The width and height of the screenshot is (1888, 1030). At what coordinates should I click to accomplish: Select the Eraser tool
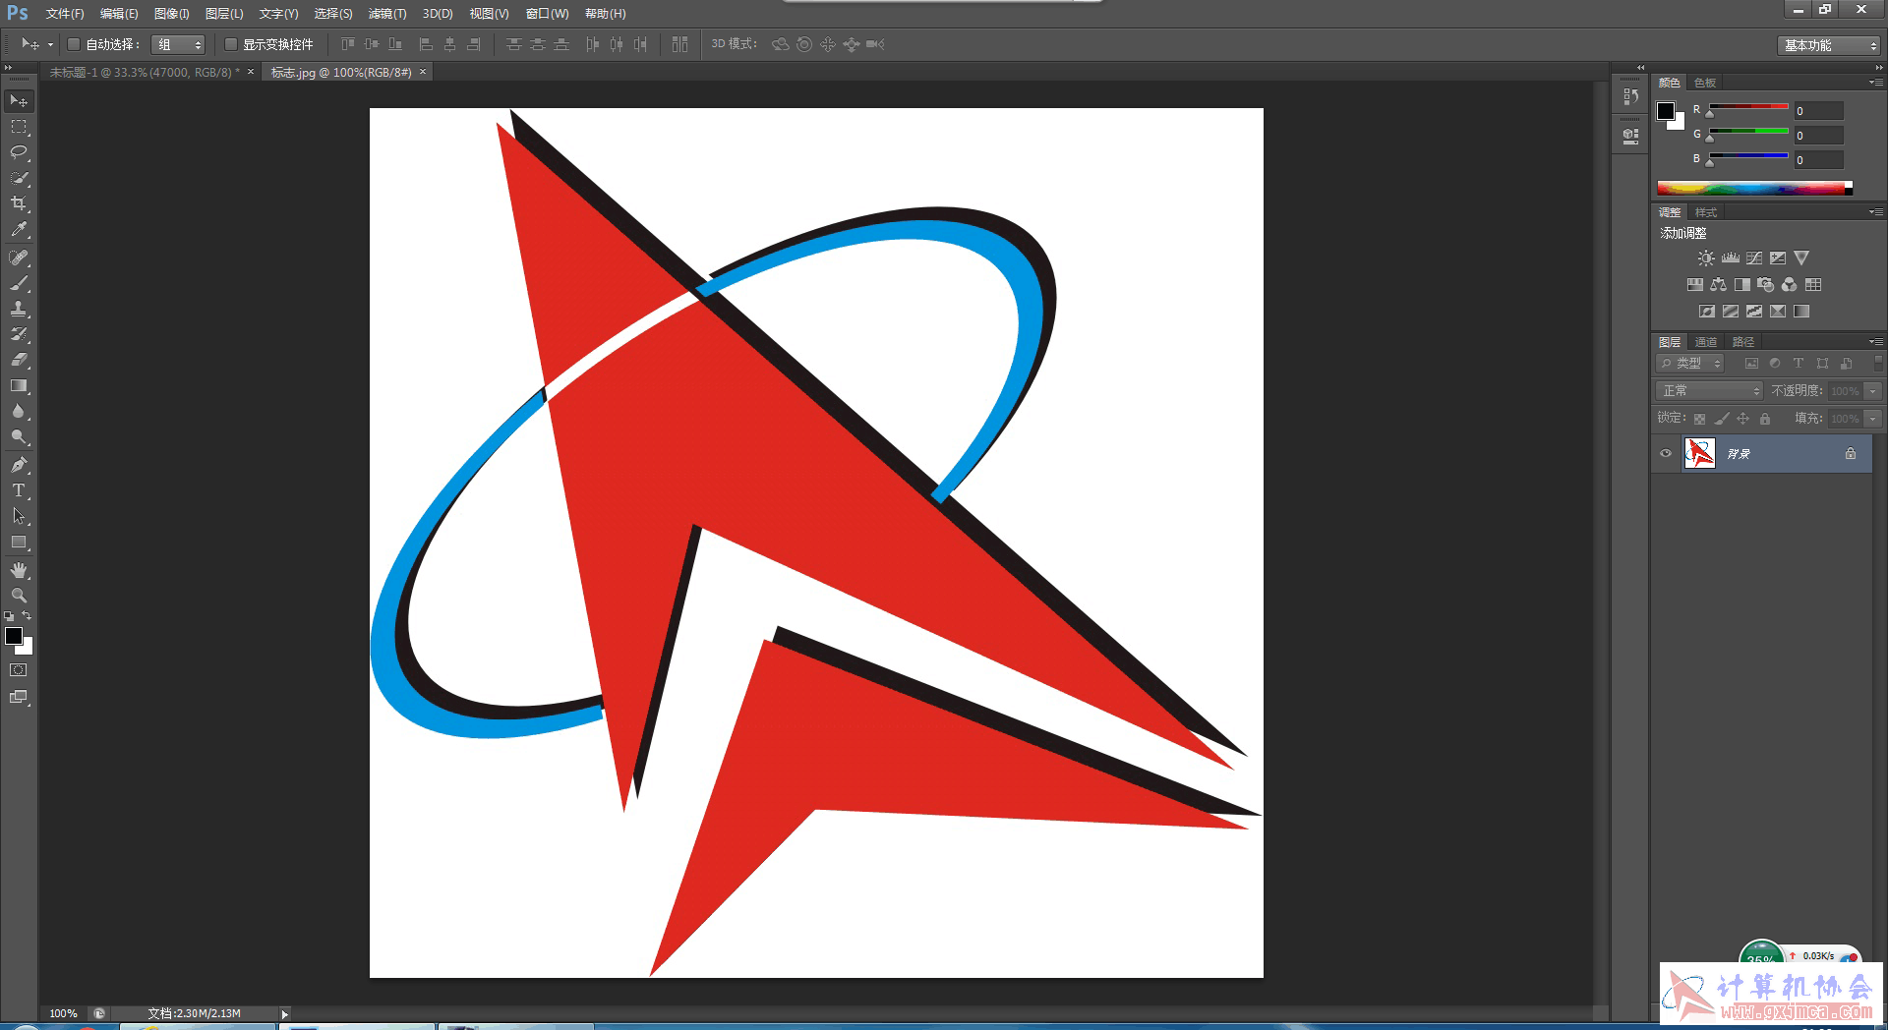coord(19,360)
